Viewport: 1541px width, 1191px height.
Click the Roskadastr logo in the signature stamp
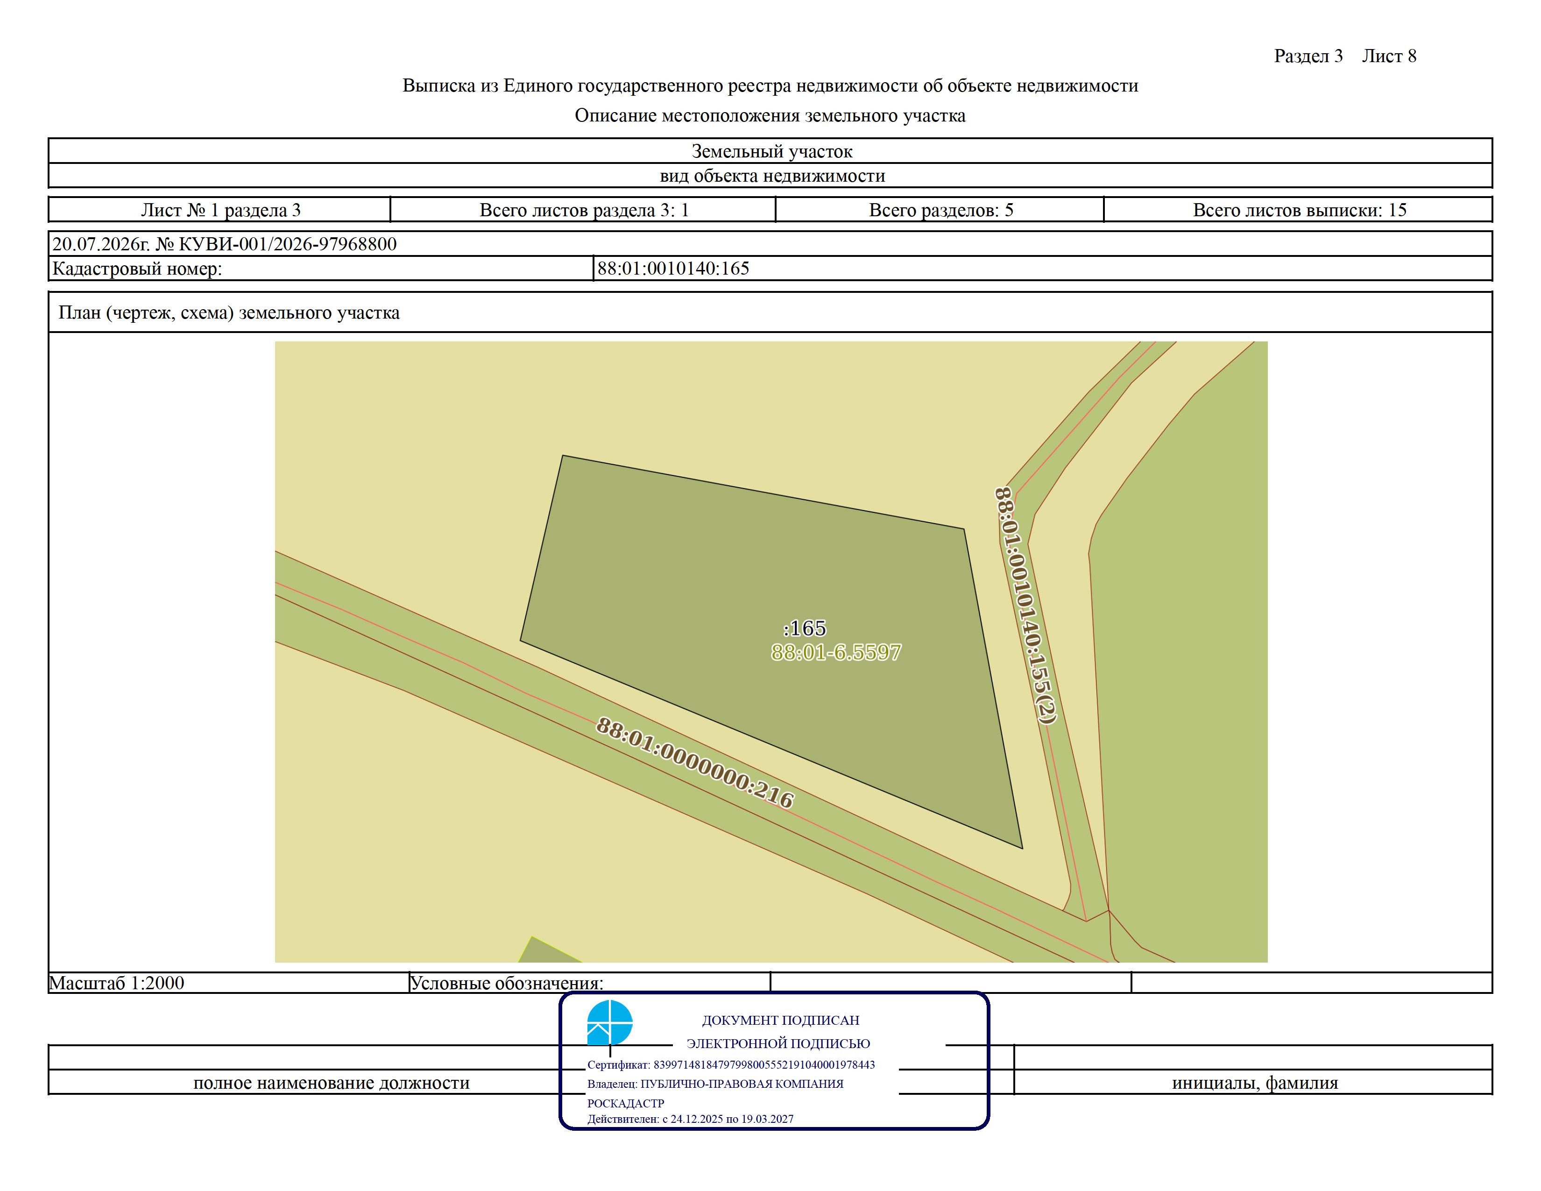point(609,1022)
